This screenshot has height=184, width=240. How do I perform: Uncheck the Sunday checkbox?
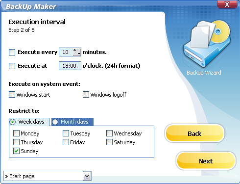(16, 151)
